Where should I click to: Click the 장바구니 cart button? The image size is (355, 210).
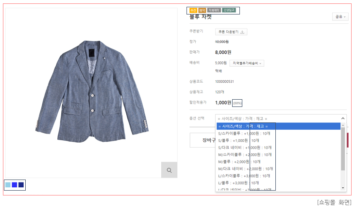(202, 140)
